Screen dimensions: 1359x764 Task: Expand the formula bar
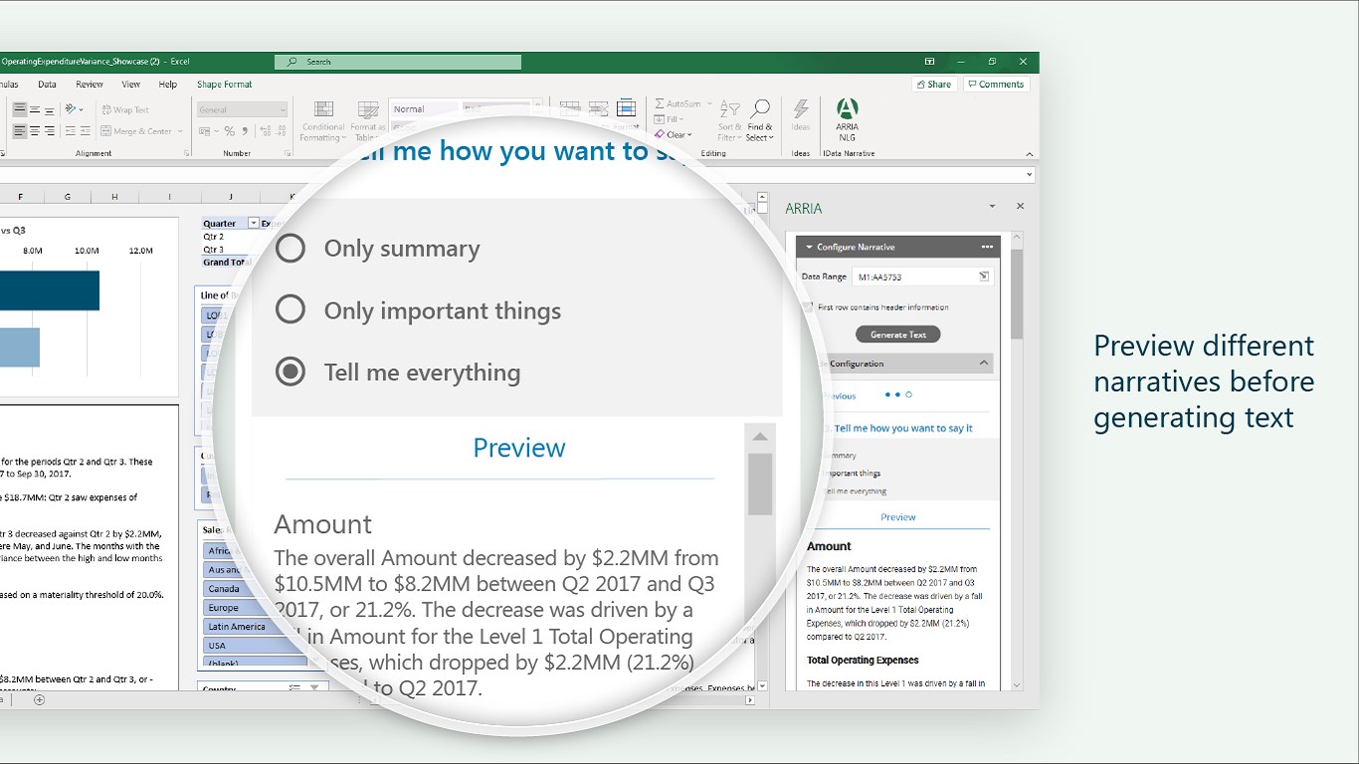[1032, 175]
